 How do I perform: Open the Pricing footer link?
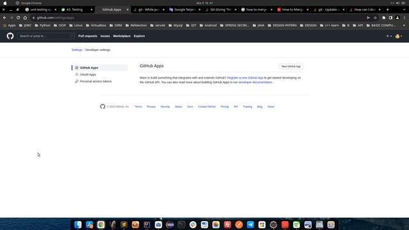point(224,107)
